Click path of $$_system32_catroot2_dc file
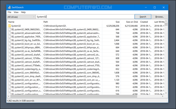The width and height of the screenshot is (176, 109). (x=71, y=55)
